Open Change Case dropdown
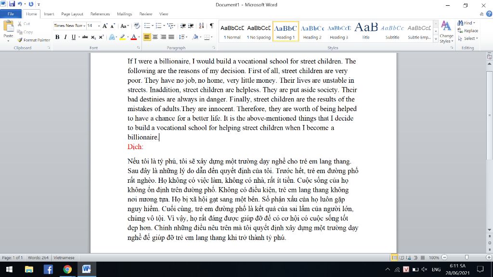The width and height of the screenshot is (493, 277). click(x=125, y=26)
